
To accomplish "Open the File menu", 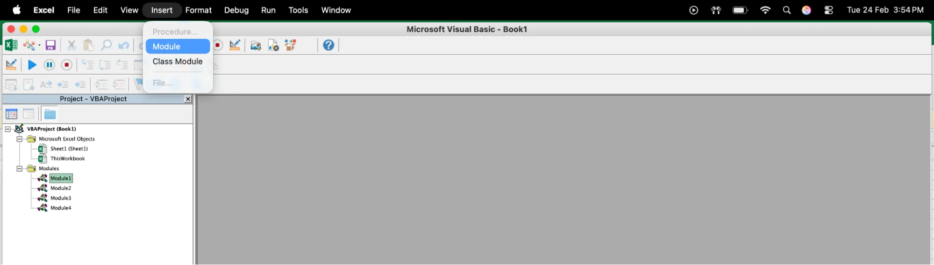I will [74, 10].
